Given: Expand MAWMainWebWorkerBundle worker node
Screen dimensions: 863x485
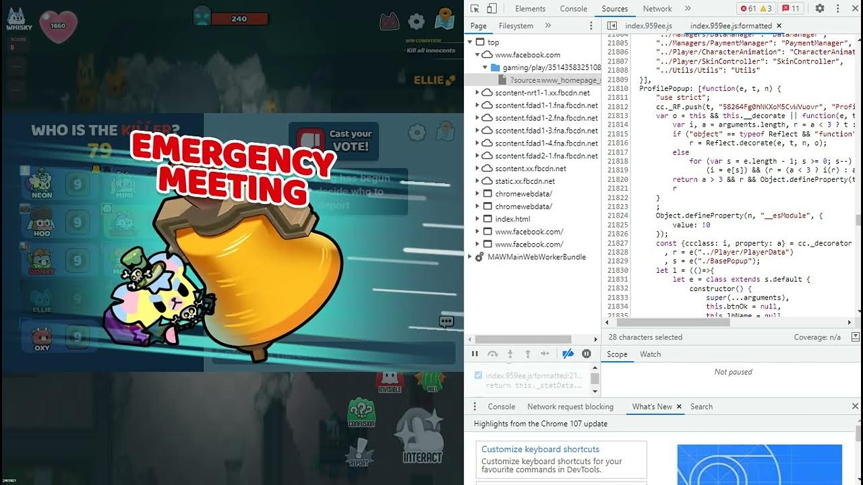Looking at the screenshot, I should 471,257.
